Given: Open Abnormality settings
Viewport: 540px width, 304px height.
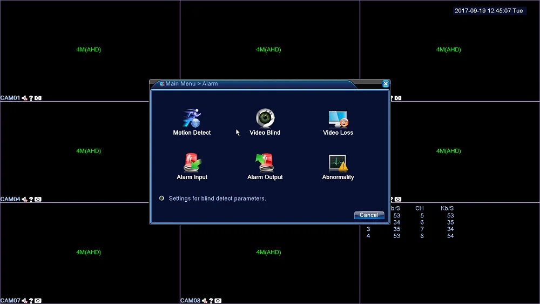Looking at the screenshot, I should (338, 167).
